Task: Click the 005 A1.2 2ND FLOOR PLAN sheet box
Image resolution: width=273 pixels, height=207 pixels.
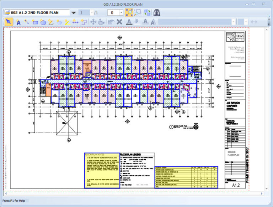Action: (x=37, y=12)
